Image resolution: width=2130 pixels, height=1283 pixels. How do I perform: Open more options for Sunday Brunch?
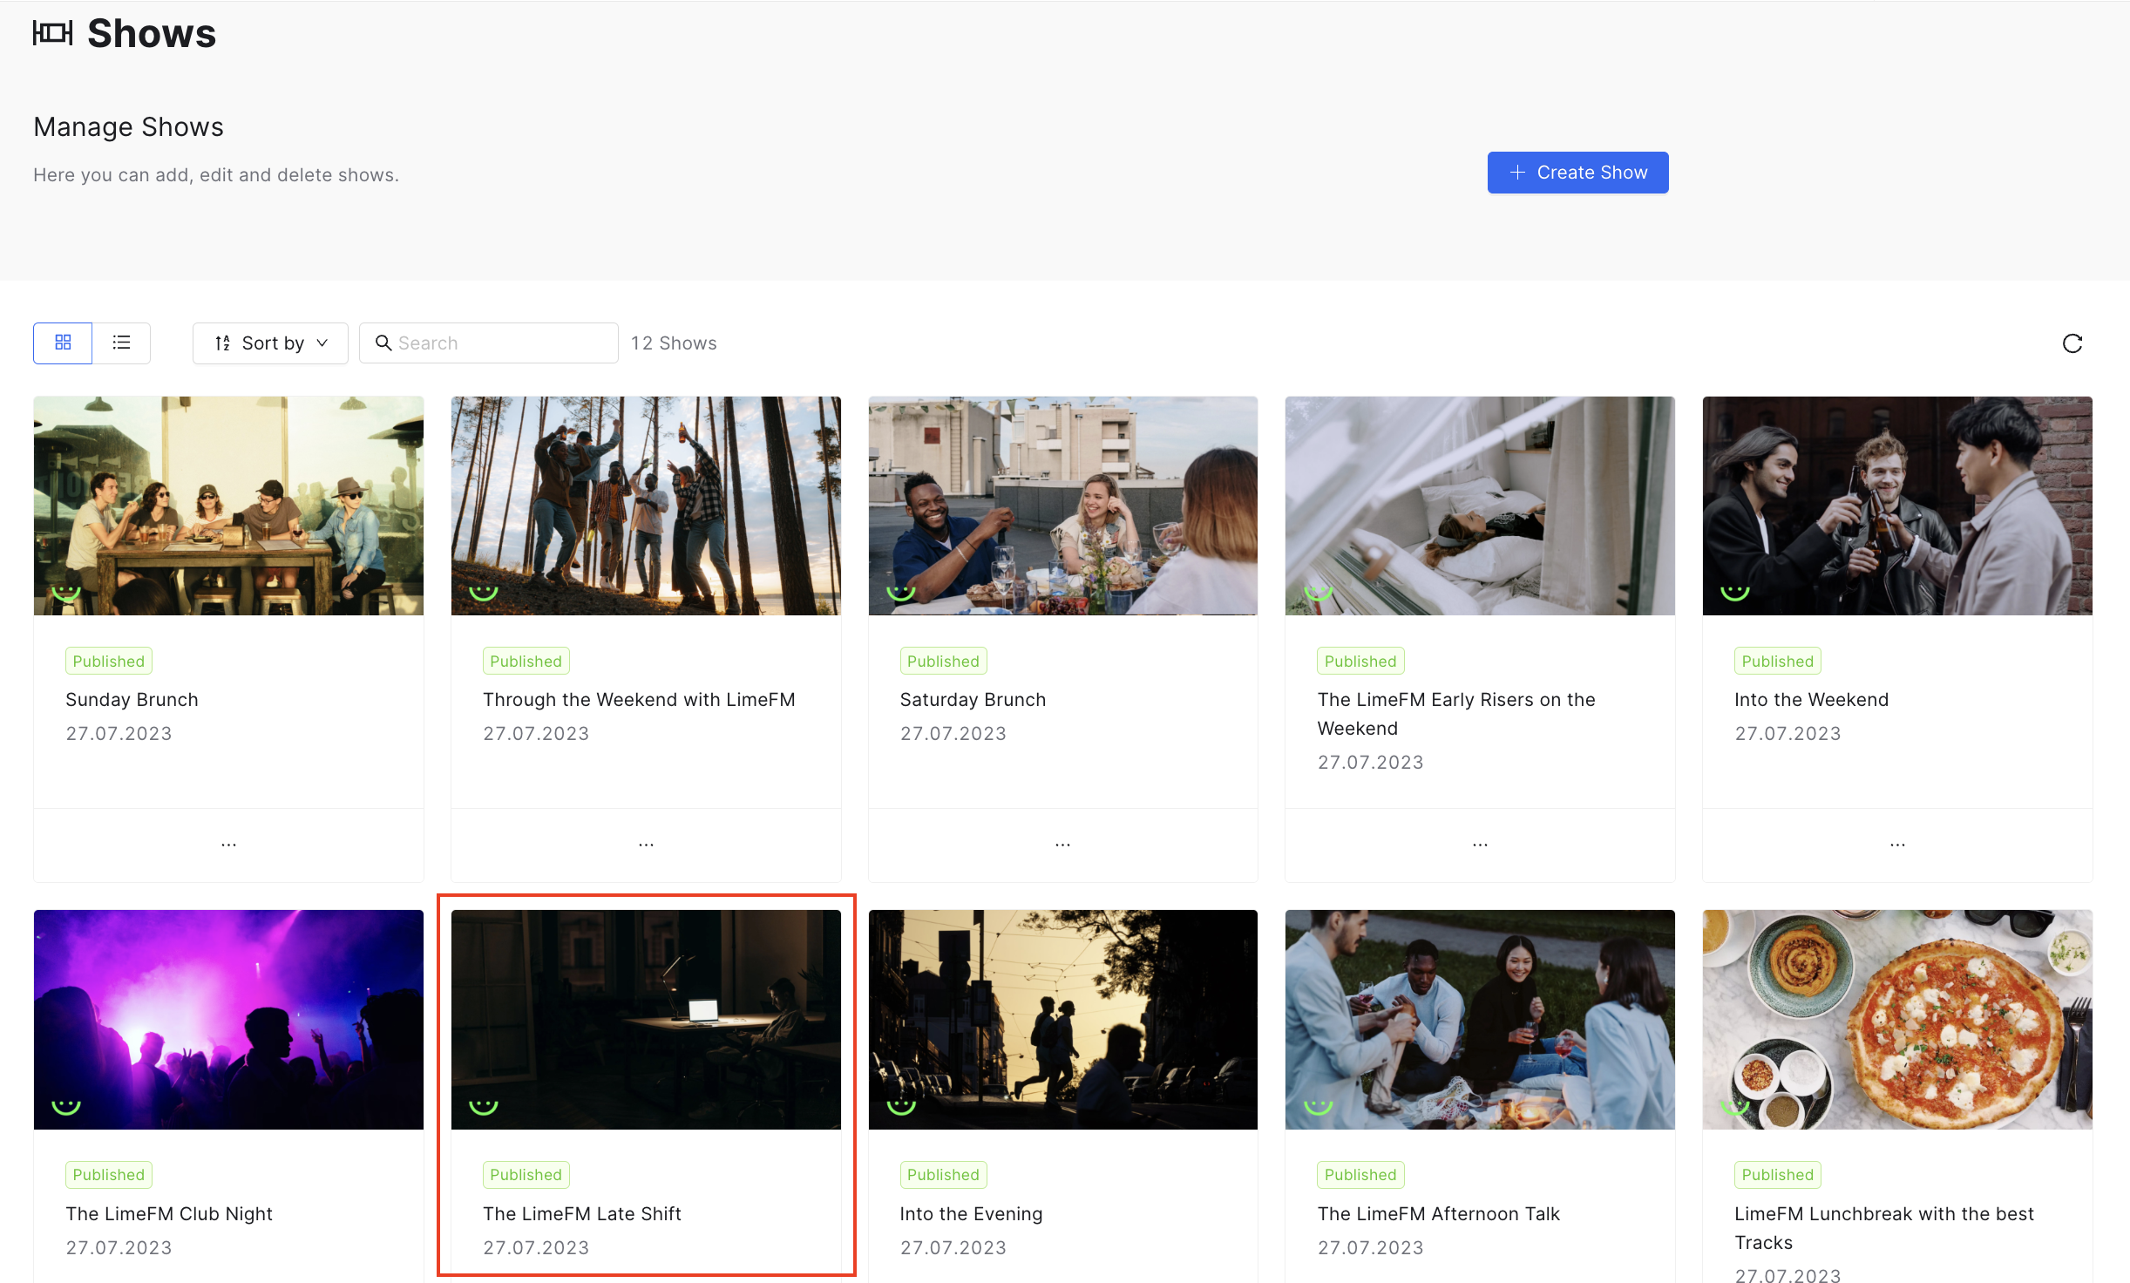228,845
